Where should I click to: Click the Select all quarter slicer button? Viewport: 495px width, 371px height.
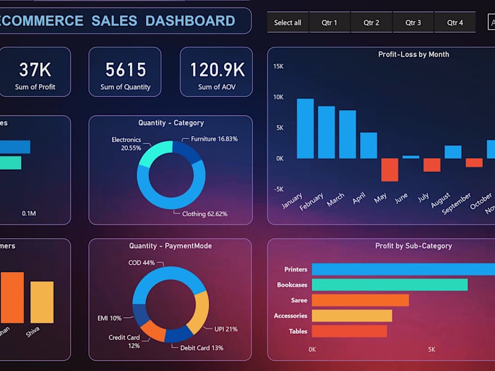tap(288, 22)
